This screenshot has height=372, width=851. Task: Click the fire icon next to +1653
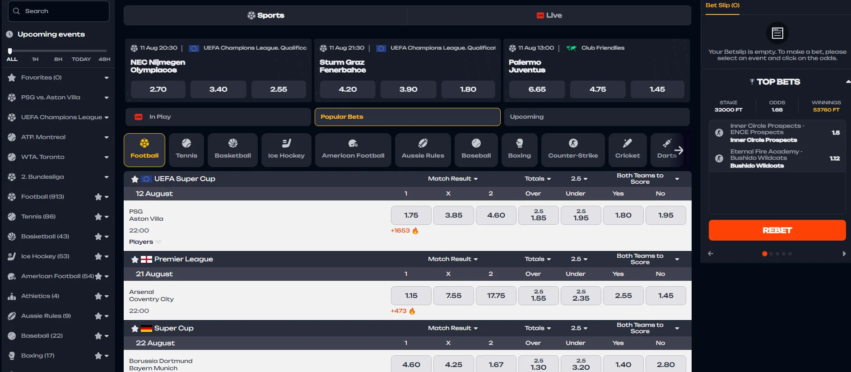pyautogui.click(x=415, y=231)
